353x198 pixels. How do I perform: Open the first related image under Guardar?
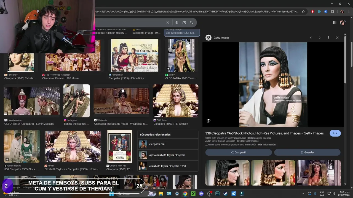click(227, 173)
